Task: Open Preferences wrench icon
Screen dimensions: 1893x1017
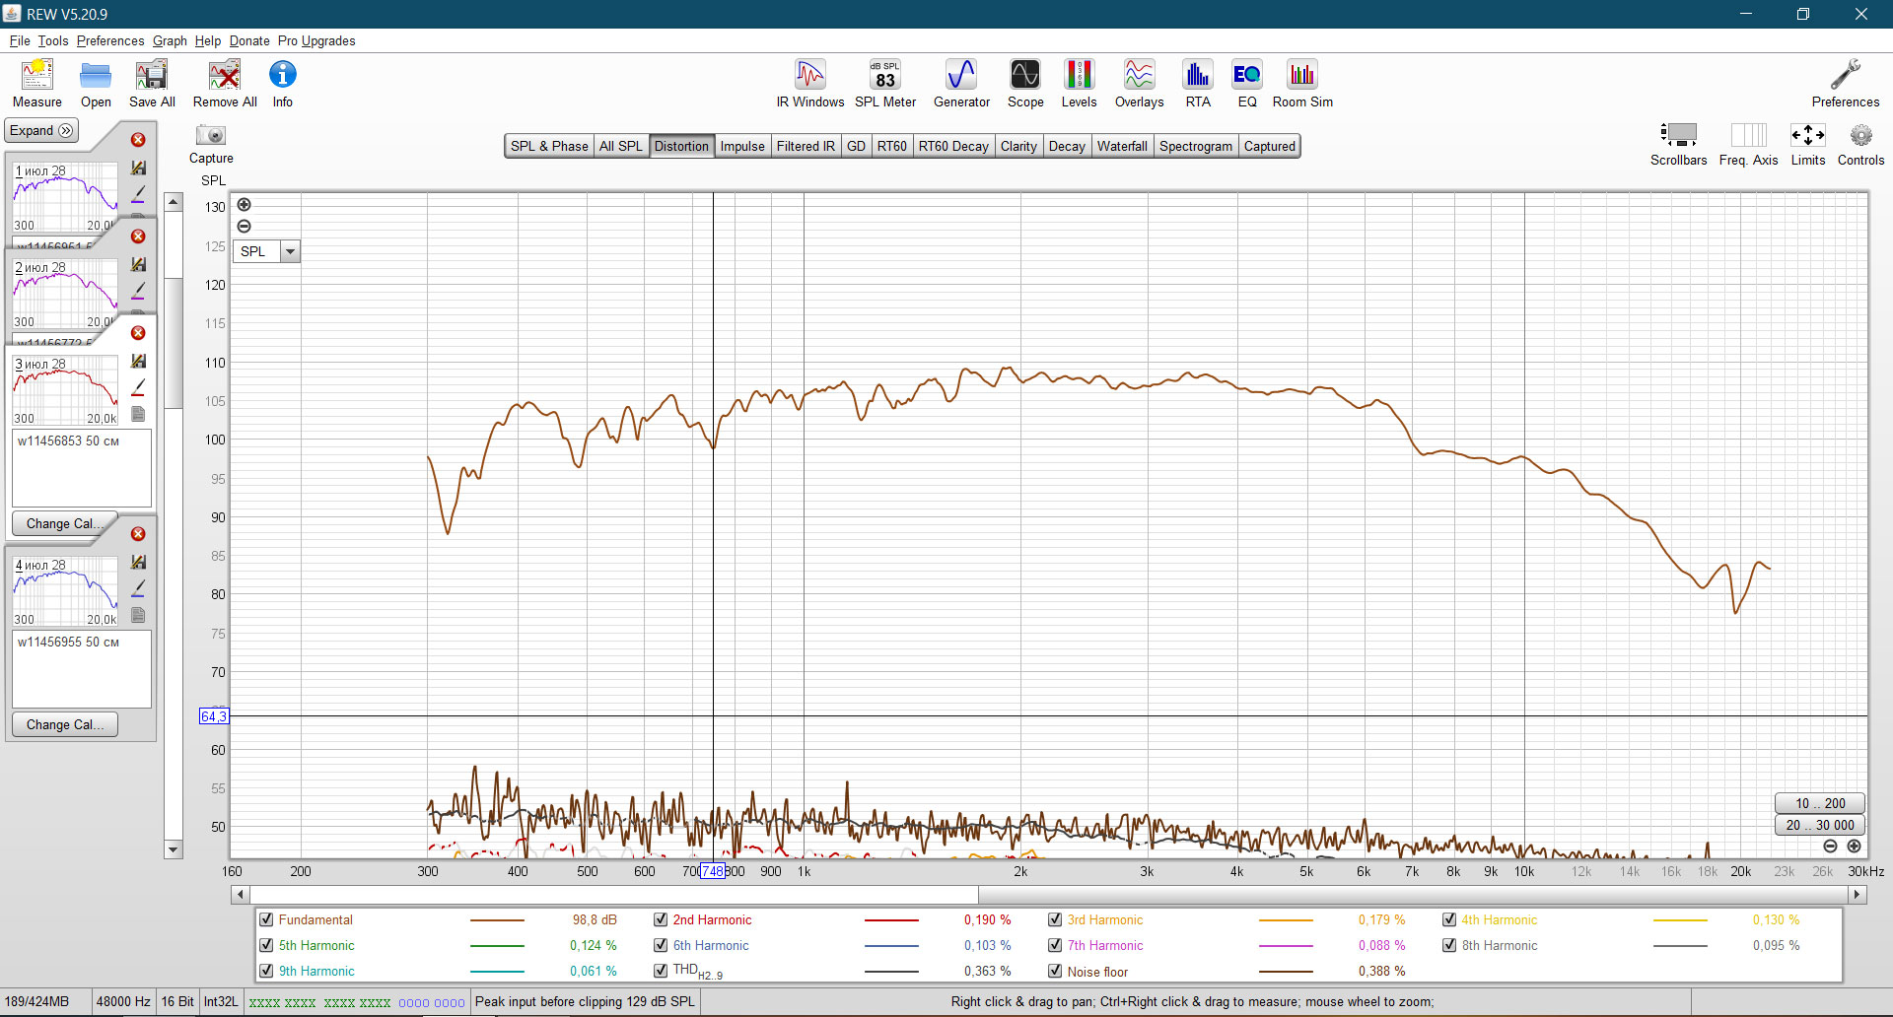Action: click(1845, 75)
